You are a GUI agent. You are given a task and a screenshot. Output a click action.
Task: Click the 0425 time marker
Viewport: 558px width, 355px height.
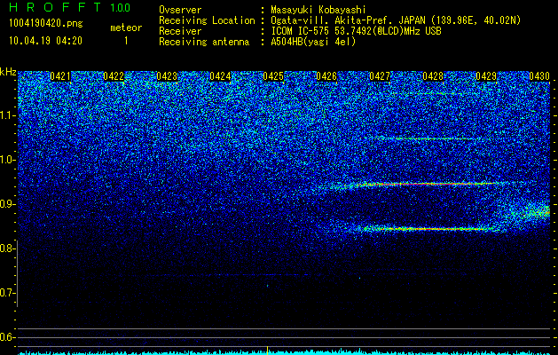(273, 76)
